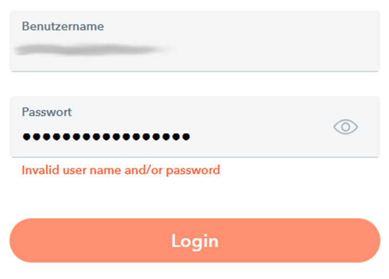Select the Passwort field label
Image resolution: width=389 pixels, height=279 pixels.
47,112
